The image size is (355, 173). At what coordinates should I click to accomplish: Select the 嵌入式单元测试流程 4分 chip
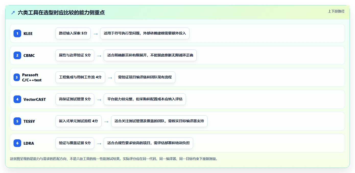click(78, 121)
